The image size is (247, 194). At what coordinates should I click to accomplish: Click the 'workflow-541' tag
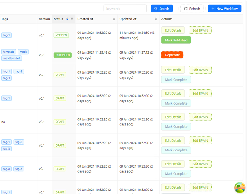coord(12,58)
